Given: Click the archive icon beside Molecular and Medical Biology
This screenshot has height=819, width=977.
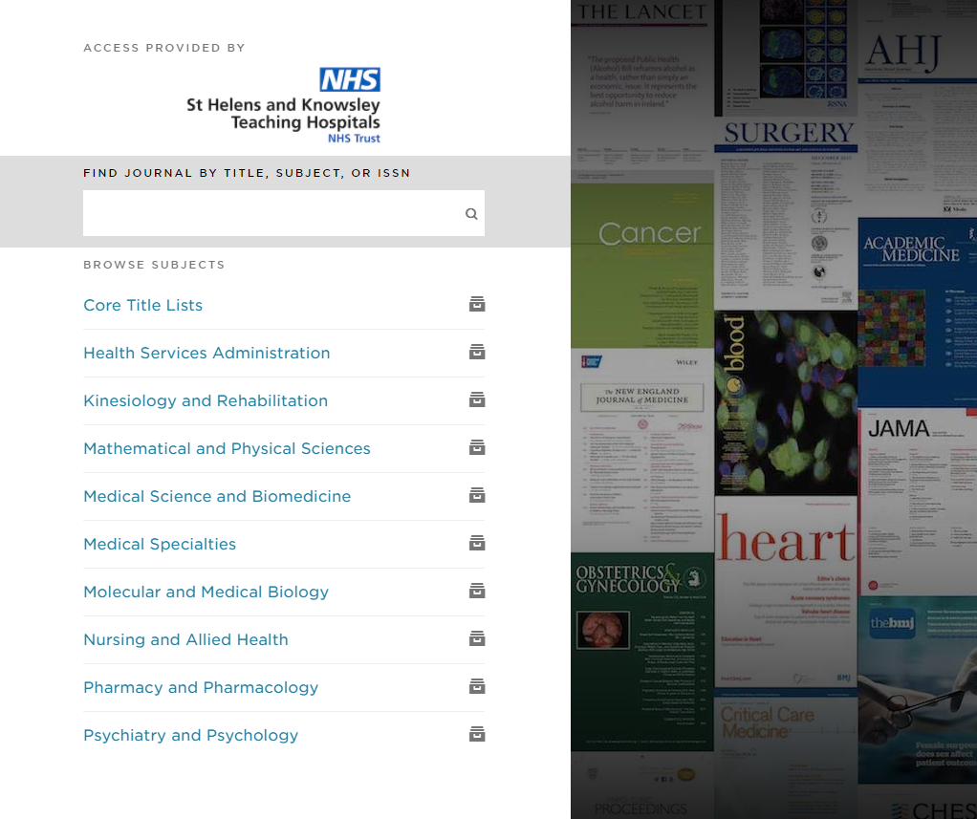Looking at the screenshot, I should pos(477,591).
